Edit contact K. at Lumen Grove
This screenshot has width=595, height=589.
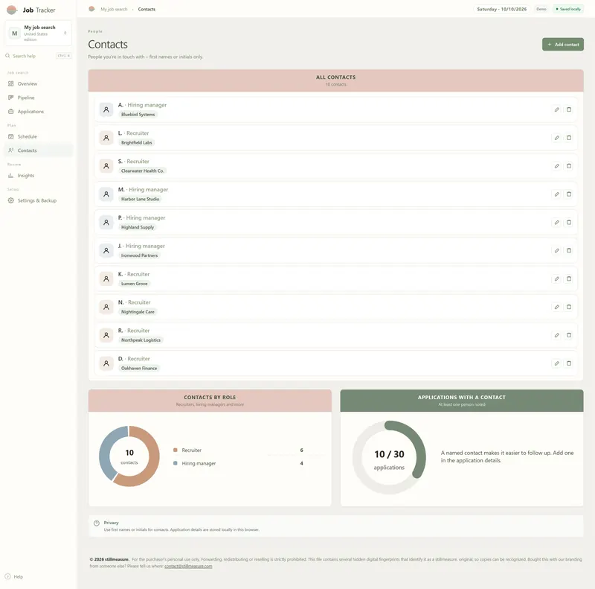[x=556, y=279]
